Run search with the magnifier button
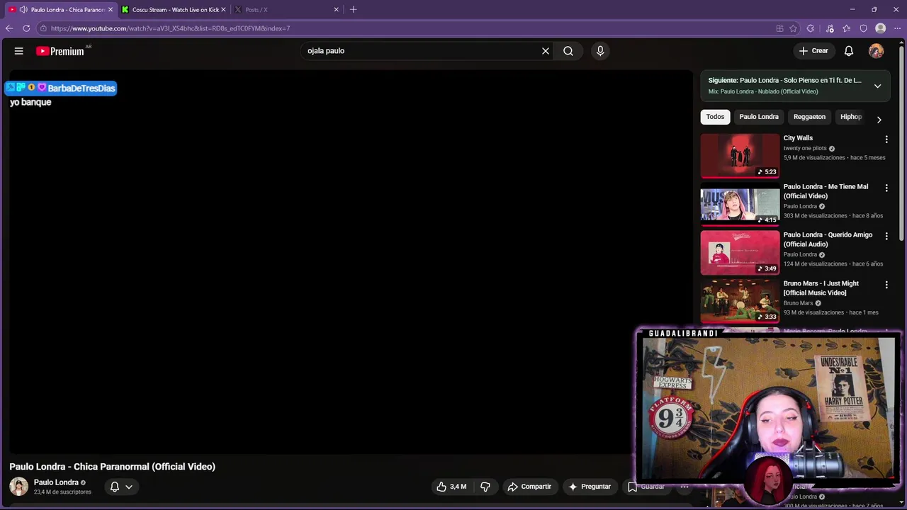Screen dimensions: 907x510 click(x=568, y=51)
